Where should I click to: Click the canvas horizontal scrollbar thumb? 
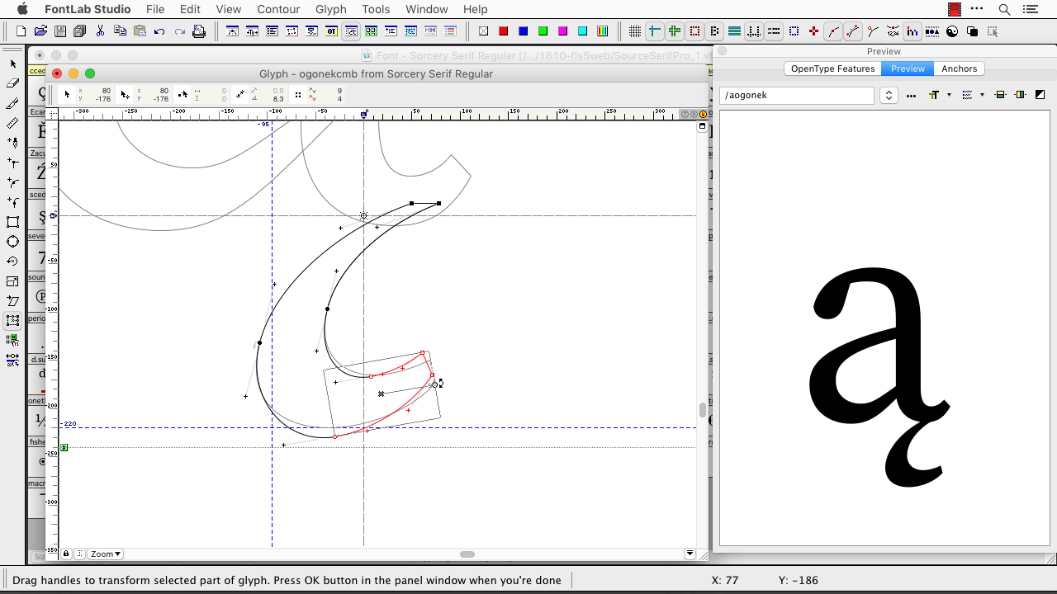pos(467,554)
